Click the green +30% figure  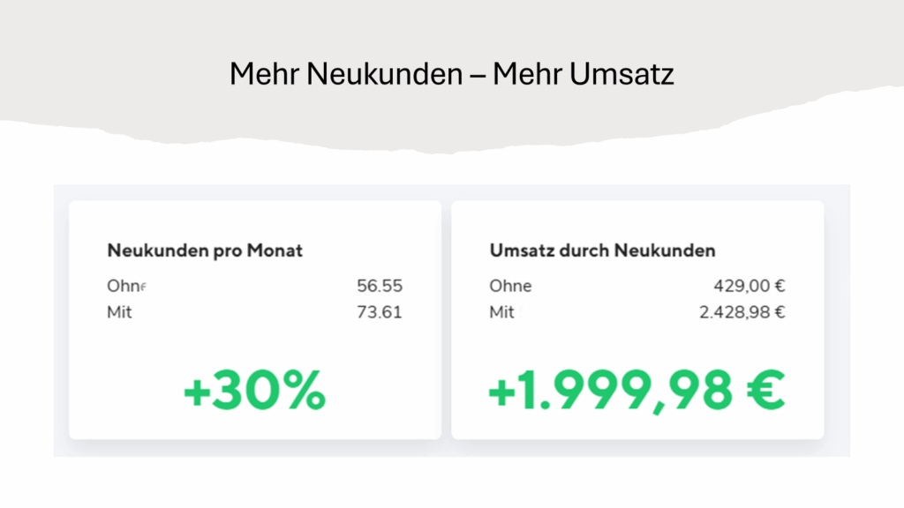click(x=254, y=392)
